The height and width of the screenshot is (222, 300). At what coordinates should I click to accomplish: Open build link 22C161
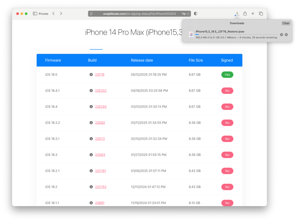pyautogui.click(x=100, y=171)
